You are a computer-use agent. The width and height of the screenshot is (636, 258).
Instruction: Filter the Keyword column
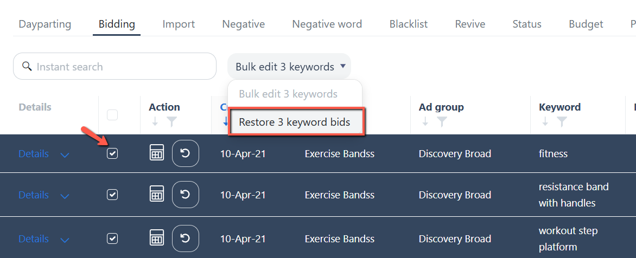(x=562, y=121)
